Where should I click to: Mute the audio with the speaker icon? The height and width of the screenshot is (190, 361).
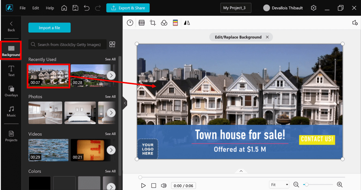click(164, 185)
